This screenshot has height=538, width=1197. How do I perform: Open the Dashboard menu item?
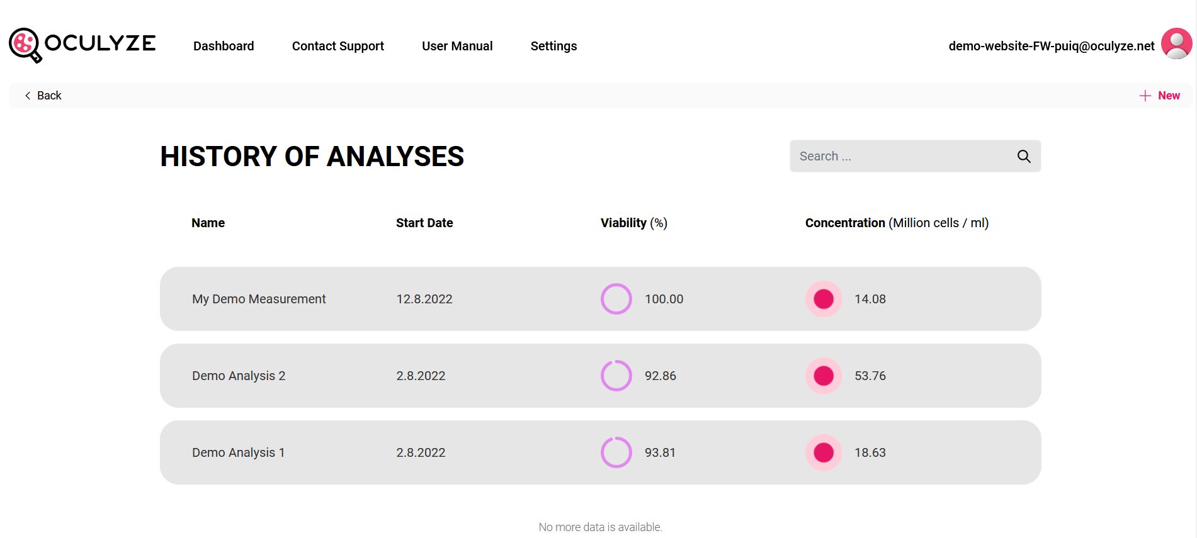point(224,46)
